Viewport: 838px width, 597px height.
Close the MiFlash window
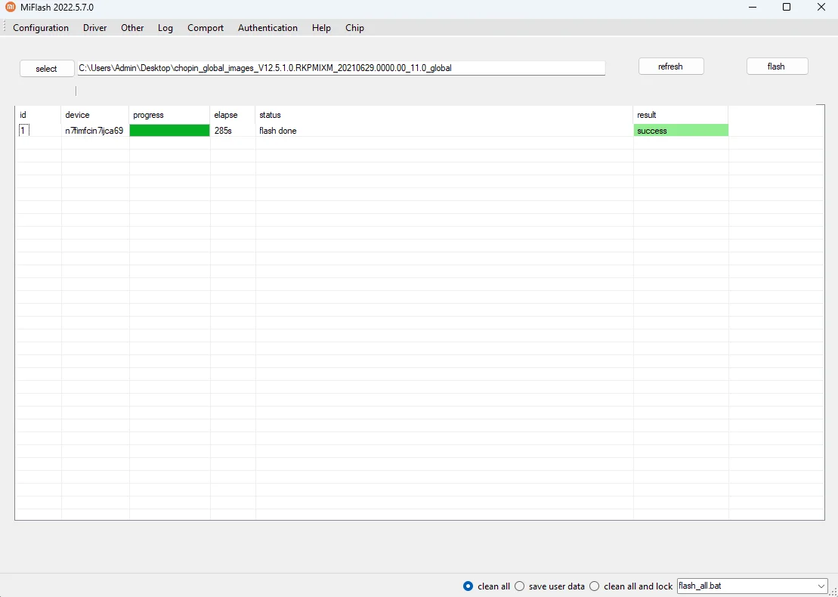821,7
